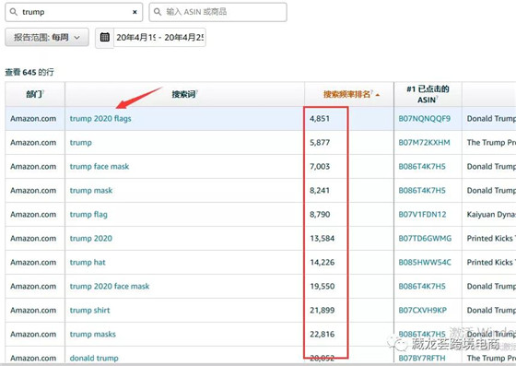This screenshot has height=366, width=516.
Task: Clear the trump search with the X icon
Action: coord(135,12)
